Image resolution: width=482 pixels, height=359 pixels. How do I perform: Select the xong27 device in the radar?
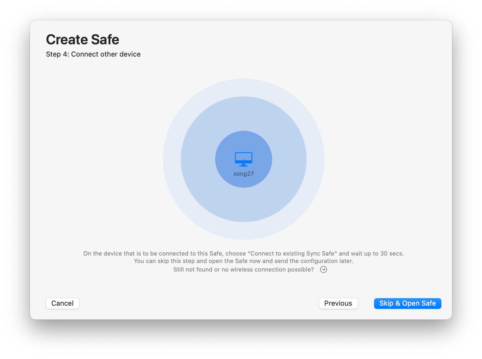(x=243, y=163)
